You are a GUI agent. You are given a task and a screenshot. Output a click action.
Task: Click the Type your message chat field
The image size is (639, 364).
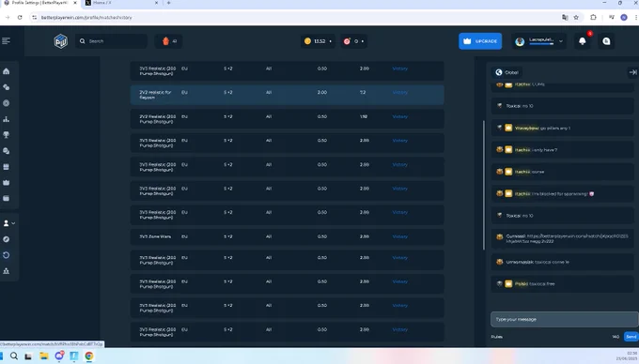point(565,319)
